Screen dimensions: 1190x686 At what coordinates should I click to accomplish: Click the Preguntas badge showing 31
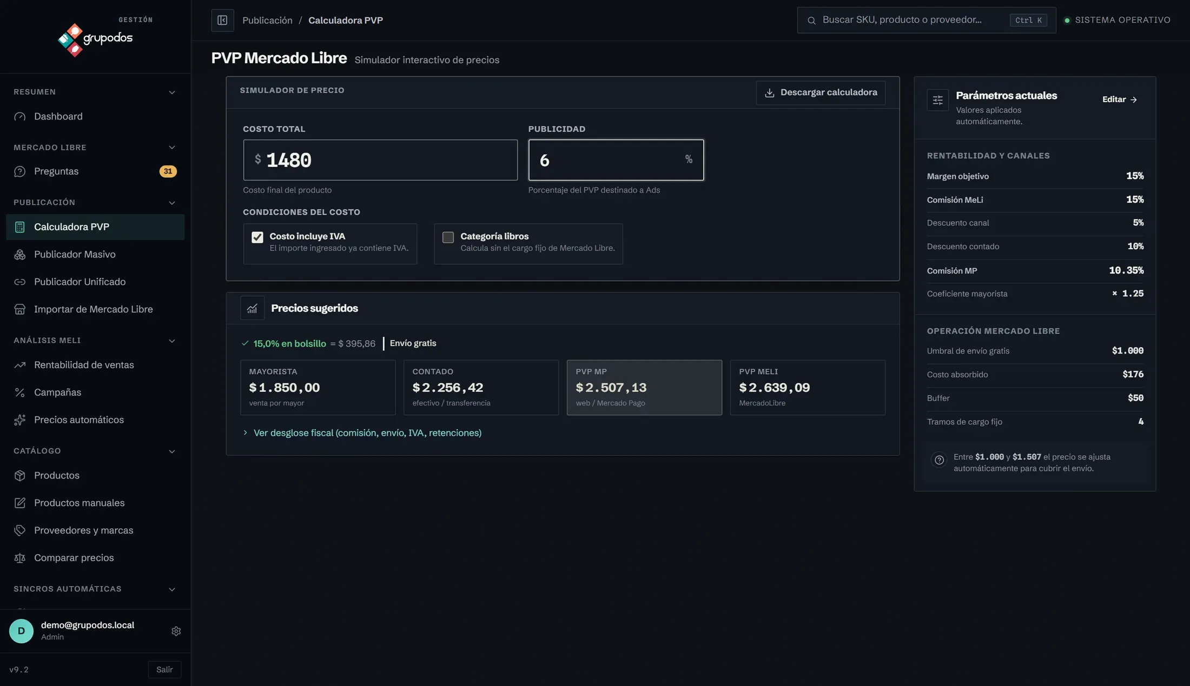[x=168, y=171]
